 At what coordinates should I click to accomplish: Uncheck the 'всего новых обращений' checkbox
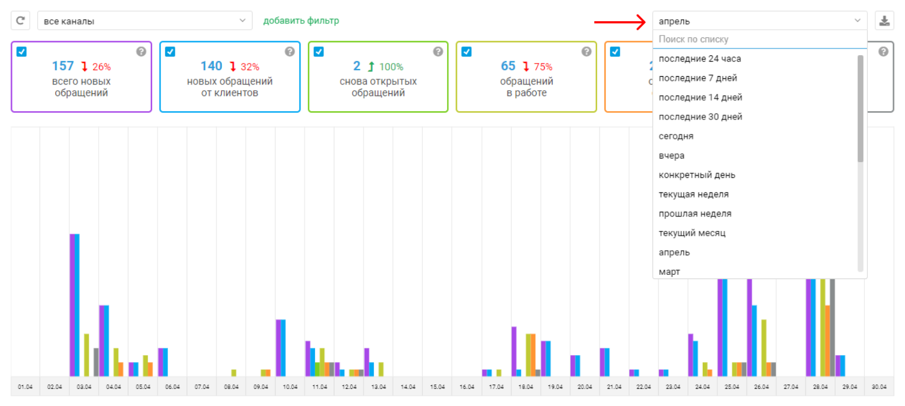22,52
